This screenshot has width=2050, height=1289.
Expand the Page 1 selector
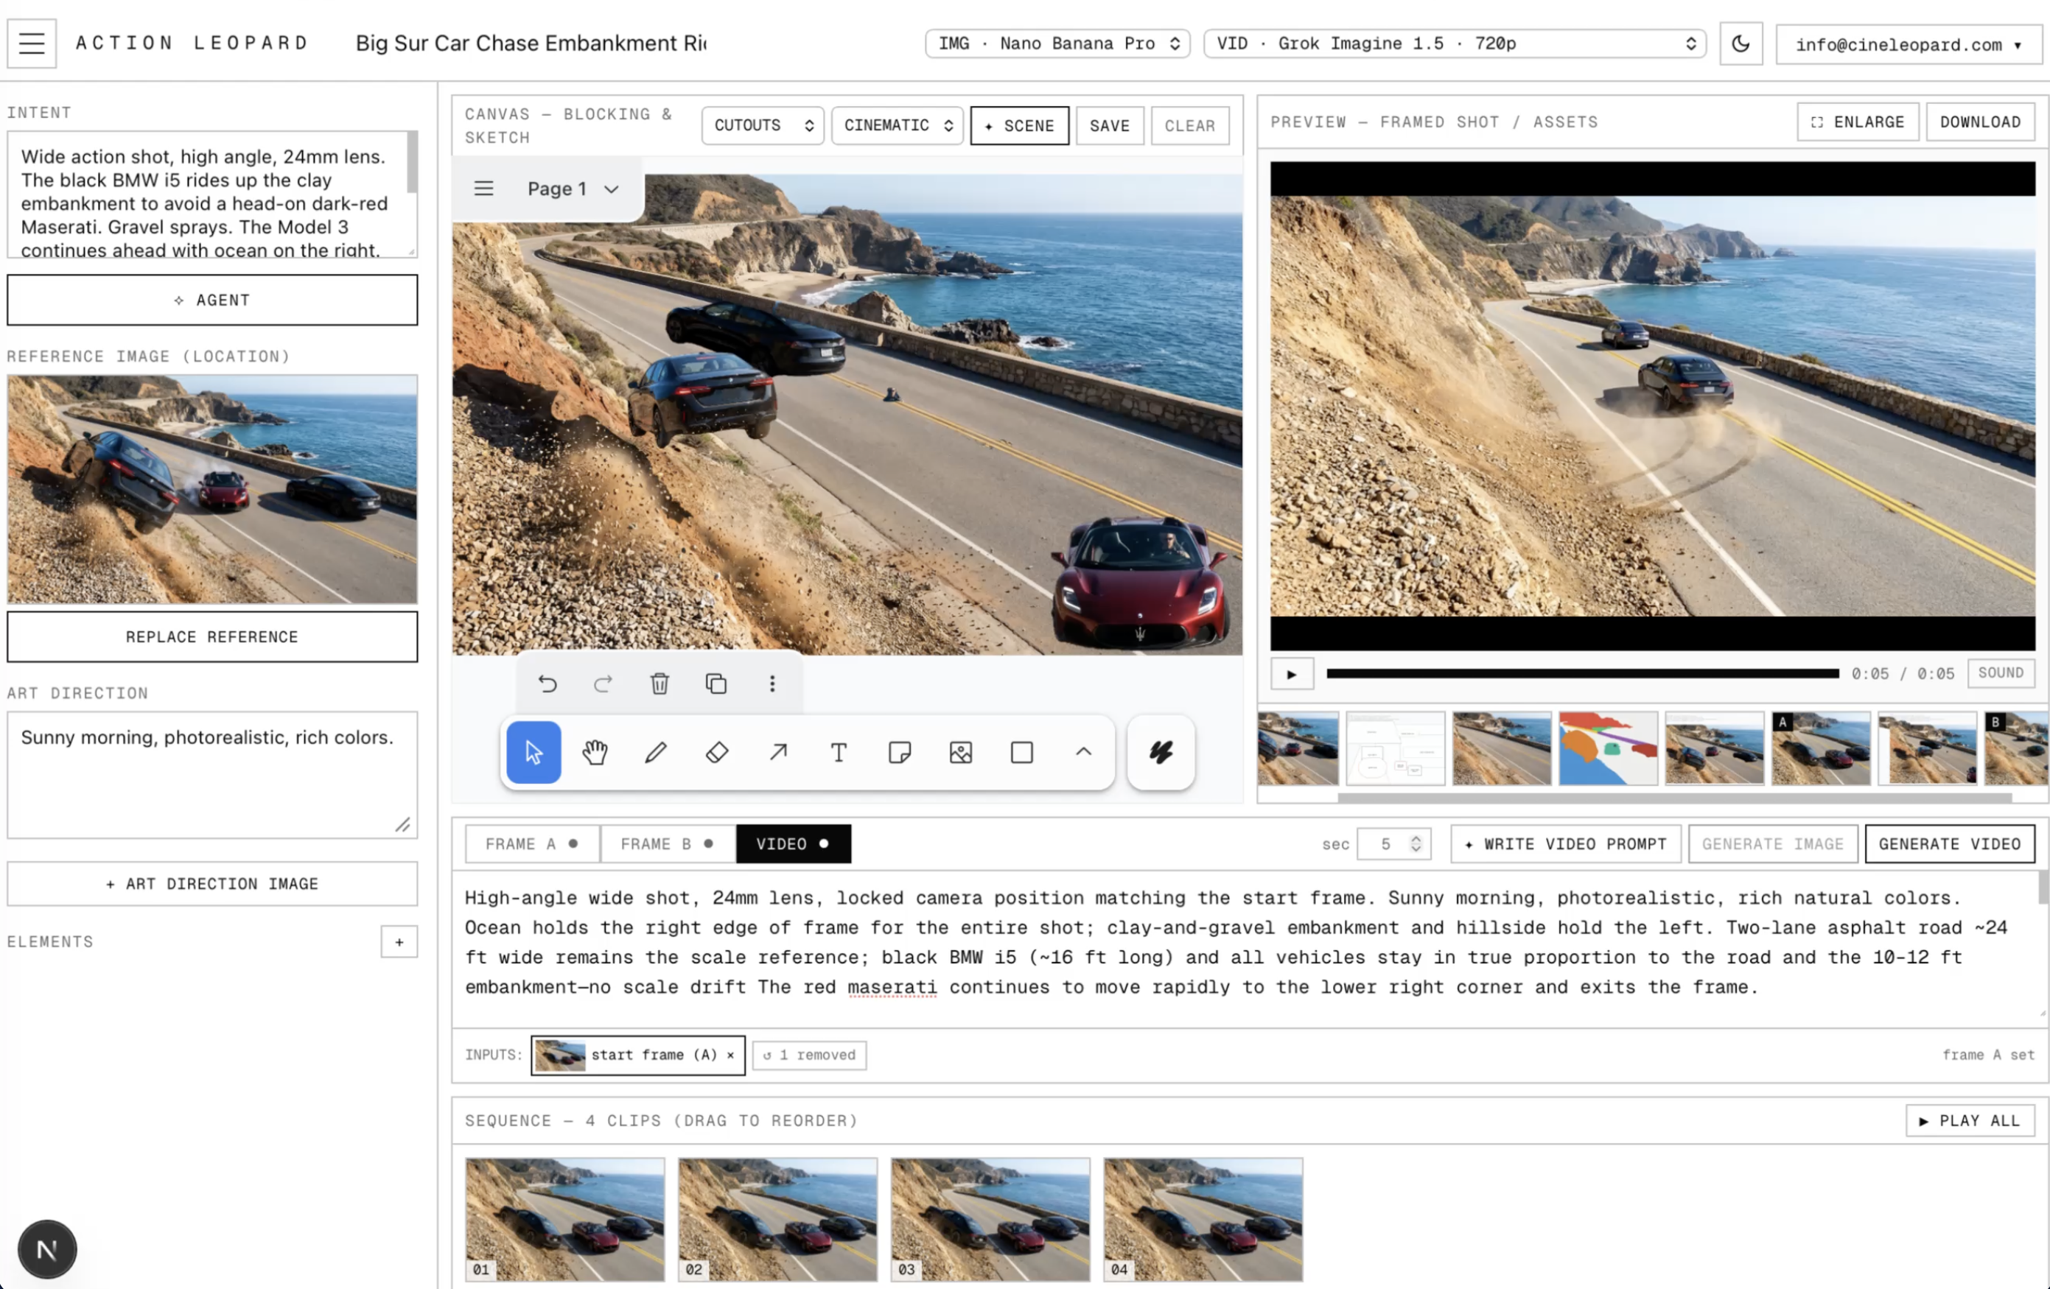[x=573, y=189]
